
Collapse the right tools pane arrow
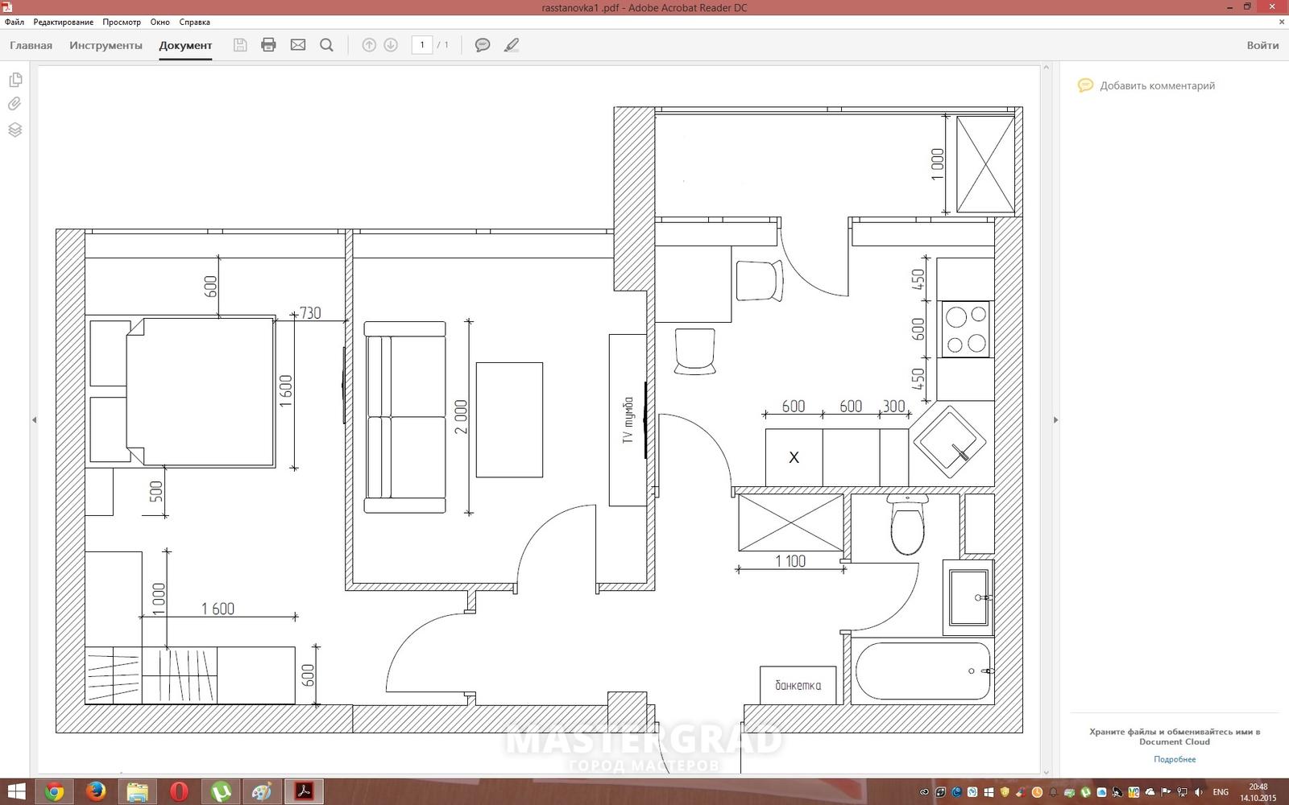(x=1055, y=419)
